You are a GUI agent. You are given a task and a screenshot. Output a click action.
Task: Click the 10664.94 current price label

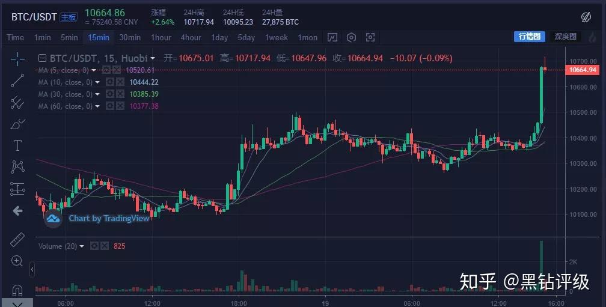point(583,70)
